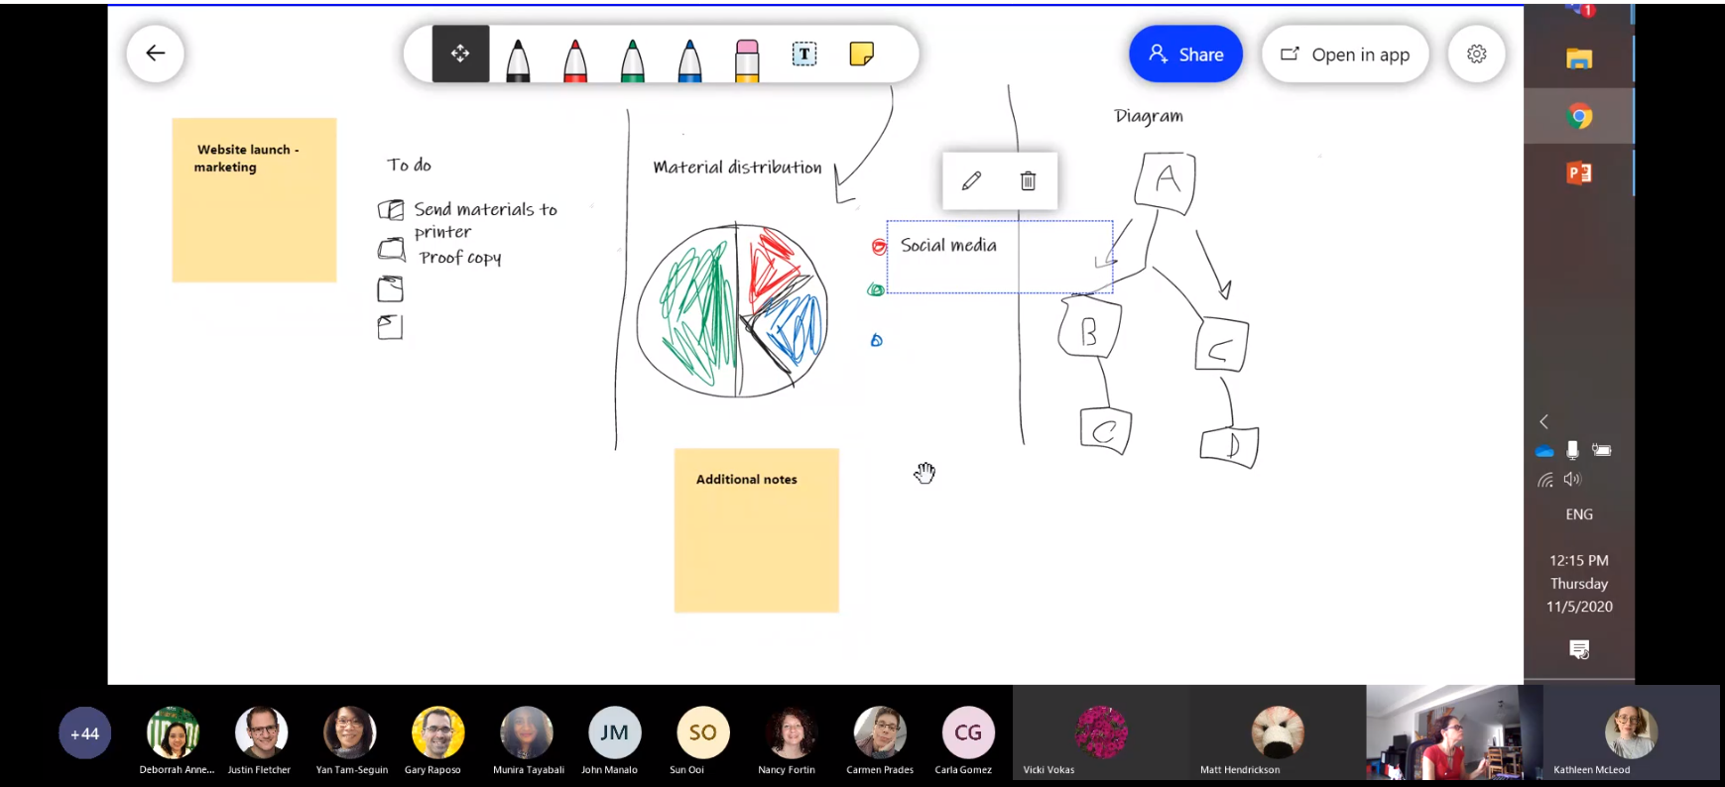1725x787 pixels.
Task: Open volume speaker tray icon
Action: tap(1572, 480)
